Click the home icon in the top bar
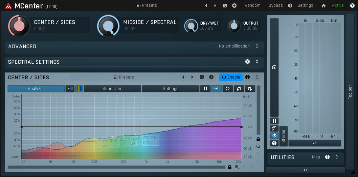 pyautogui.click(x=323, y=5)
